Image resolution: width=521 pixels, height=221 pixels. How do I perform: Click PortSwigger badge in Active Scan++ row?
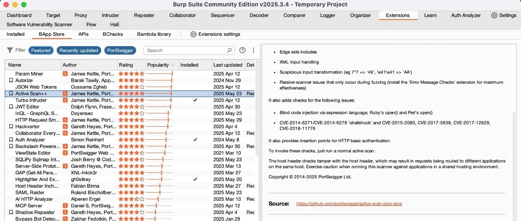tap(65, 93)
